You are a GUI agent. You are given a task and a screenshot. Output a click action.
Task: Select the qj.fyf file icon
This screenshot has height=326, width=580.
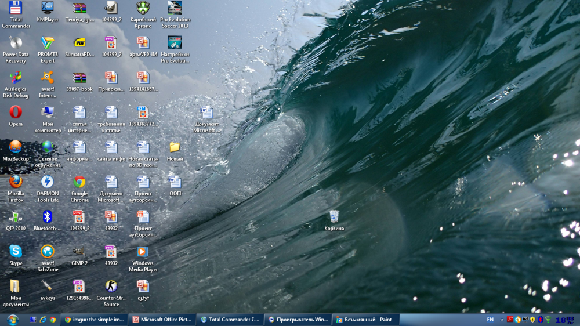pos(143,290)
